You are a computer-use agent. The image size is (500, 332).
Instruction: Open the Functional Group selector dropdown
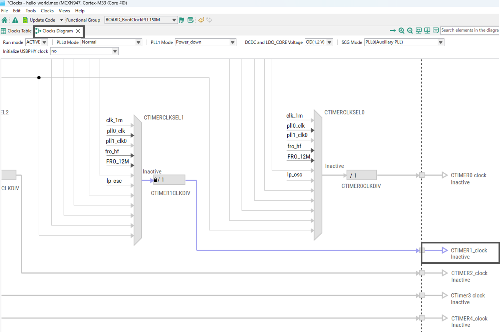174,20
